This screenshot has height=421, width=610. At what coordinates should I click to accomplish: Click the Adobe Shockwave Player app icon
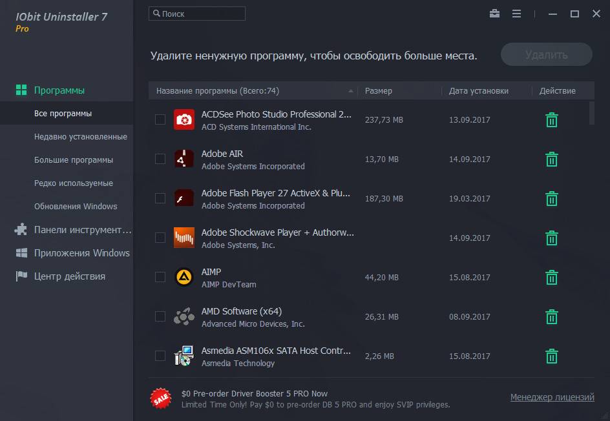point(184,238)
